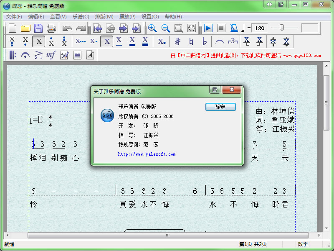
Task: Insert a fermata symbol
Action: (x=25, y=55)
